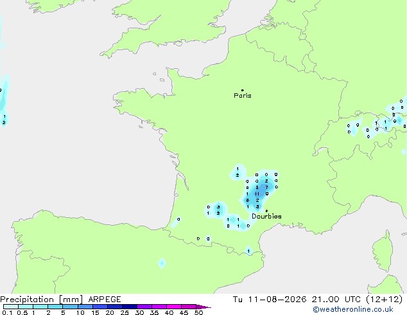
Task: Click the legend arrow tip beyond 50
Action: pyautogui.click(x=203, y=307)
